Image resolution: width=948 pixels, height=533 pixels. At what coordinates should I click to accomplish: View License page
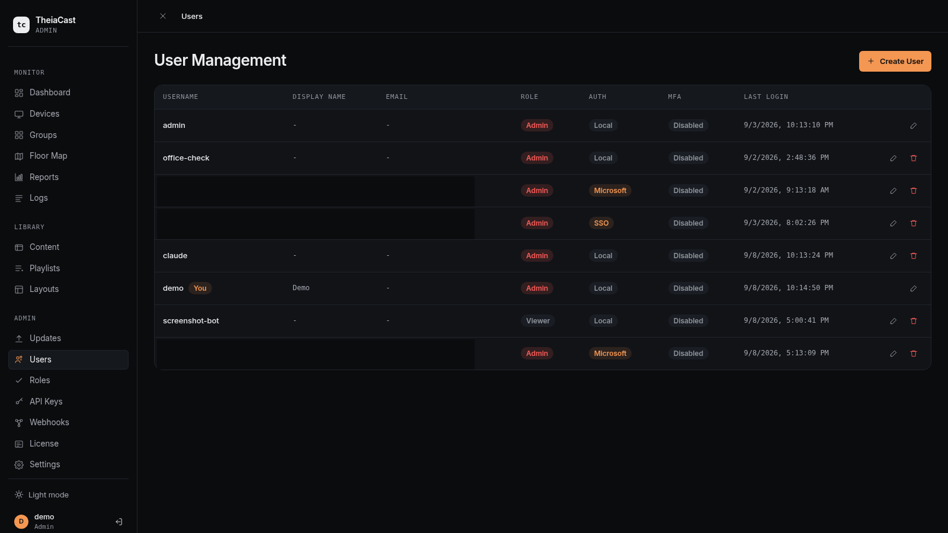68,444
